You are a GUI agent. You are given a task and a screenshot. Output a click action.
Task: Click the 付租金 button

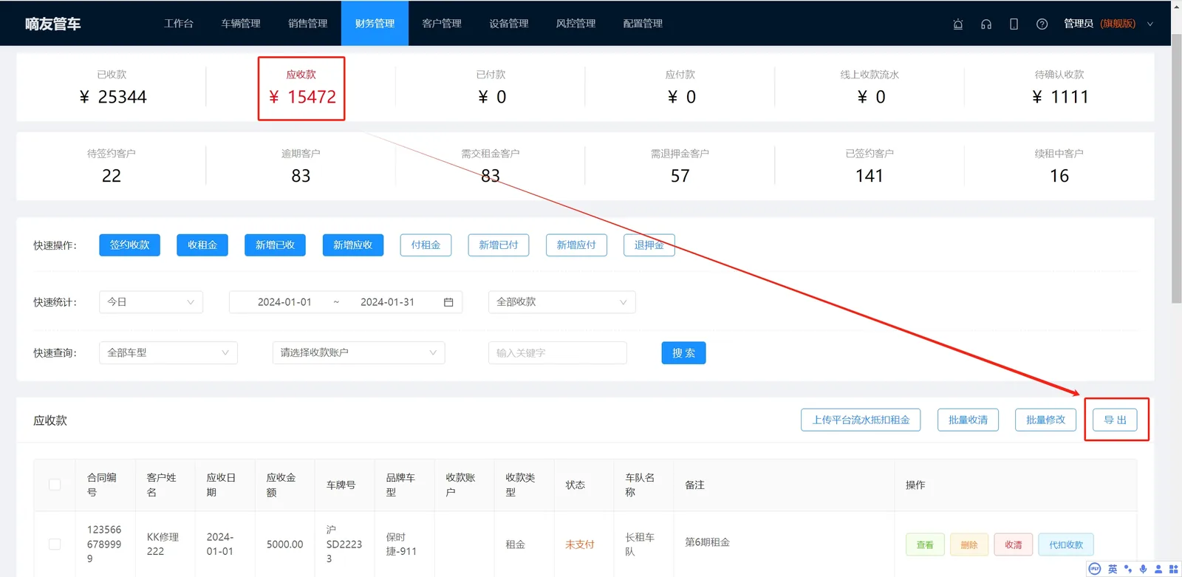tap(426, 245)
